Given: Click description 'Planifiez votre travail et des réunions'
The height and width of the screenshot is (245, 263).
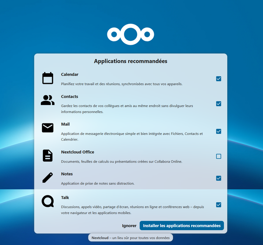Looking at the screenshot, I should (x=121, y=84).
